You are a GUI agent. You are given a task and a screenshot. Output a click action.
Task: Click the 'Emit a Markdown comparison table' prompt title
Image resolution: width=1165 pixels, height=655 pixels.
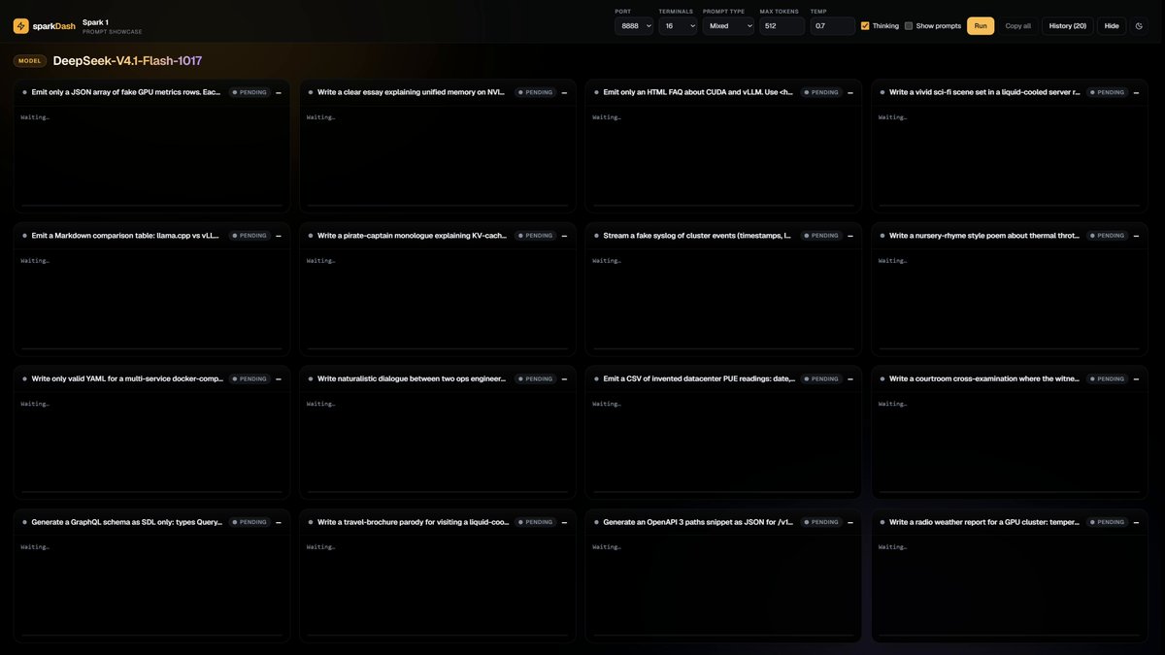point(125,236)
